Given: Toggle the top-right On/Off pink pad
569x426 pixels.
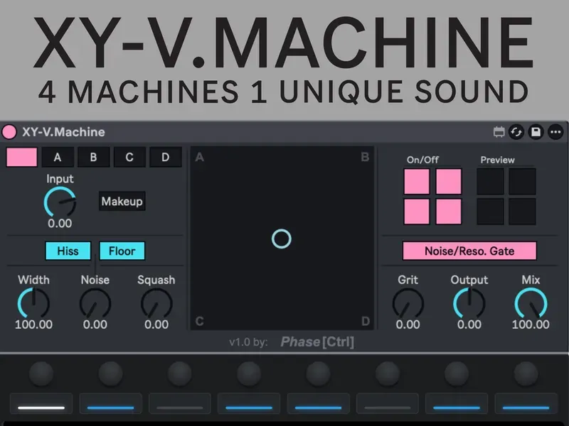Looking at the screenshot, I should 449,181.
